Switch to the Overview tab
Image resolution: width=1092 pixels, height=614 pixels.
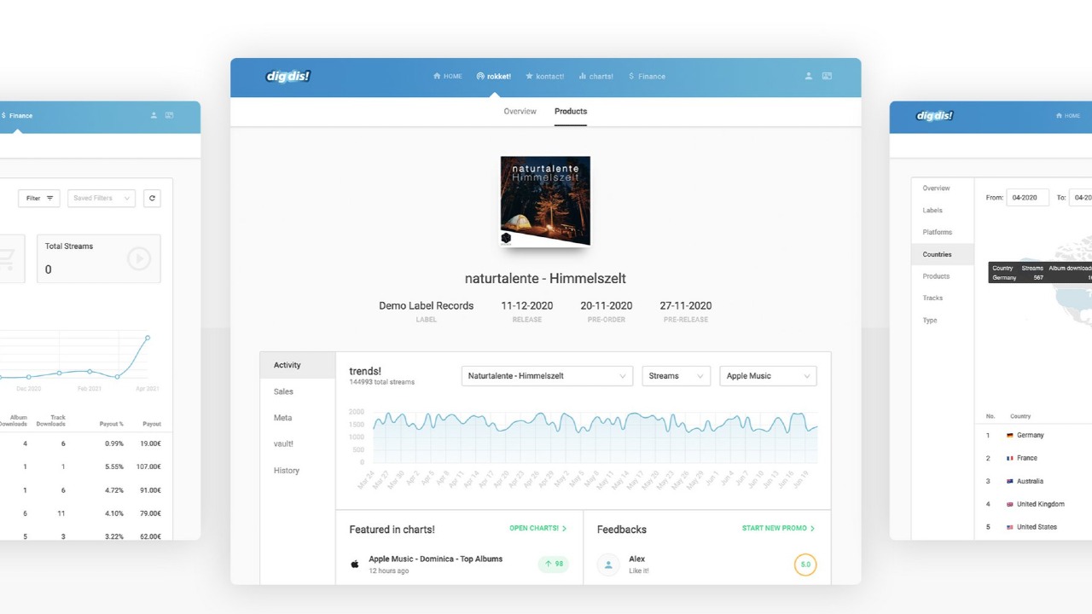click(x=520, y=112)
